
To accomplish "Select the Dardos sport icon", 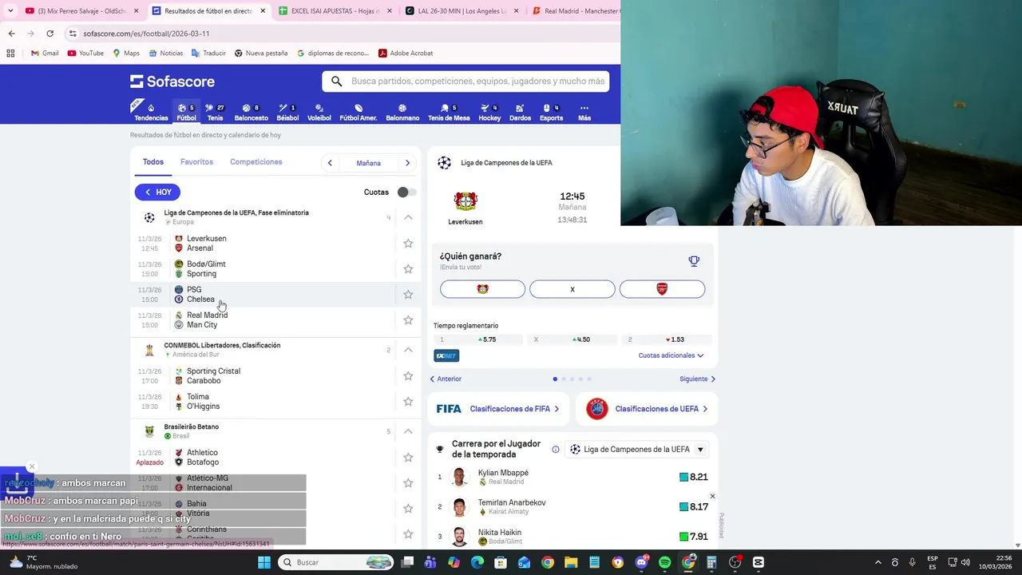I will pyautogui.click(x=520, y=113).
